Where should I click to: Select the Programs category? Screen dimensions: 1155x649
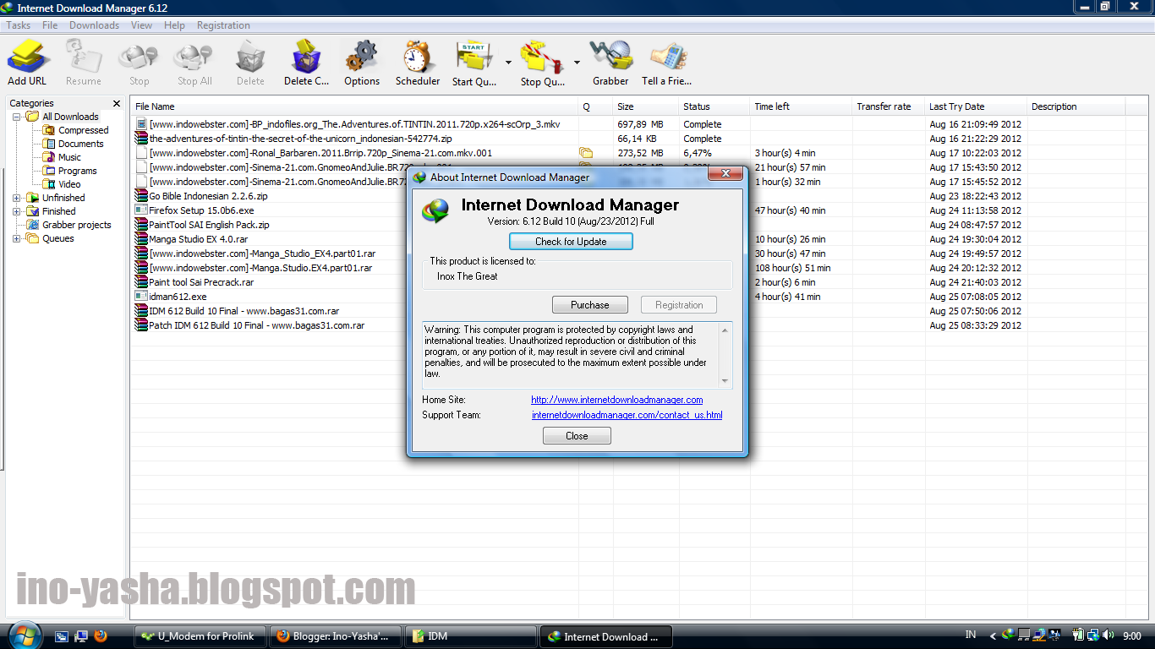click(78, 171)
